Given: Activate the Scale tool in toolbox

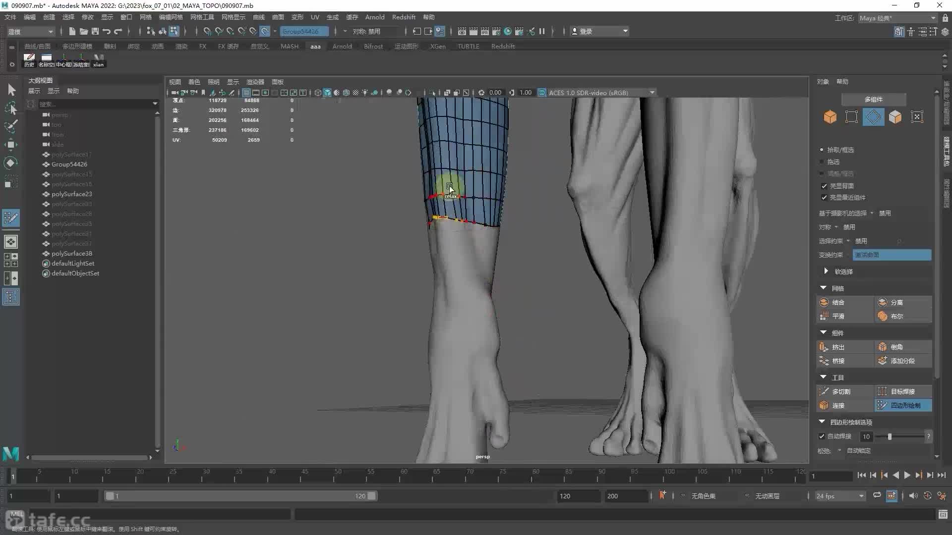Looking at the screenshot, I should 11,182.
